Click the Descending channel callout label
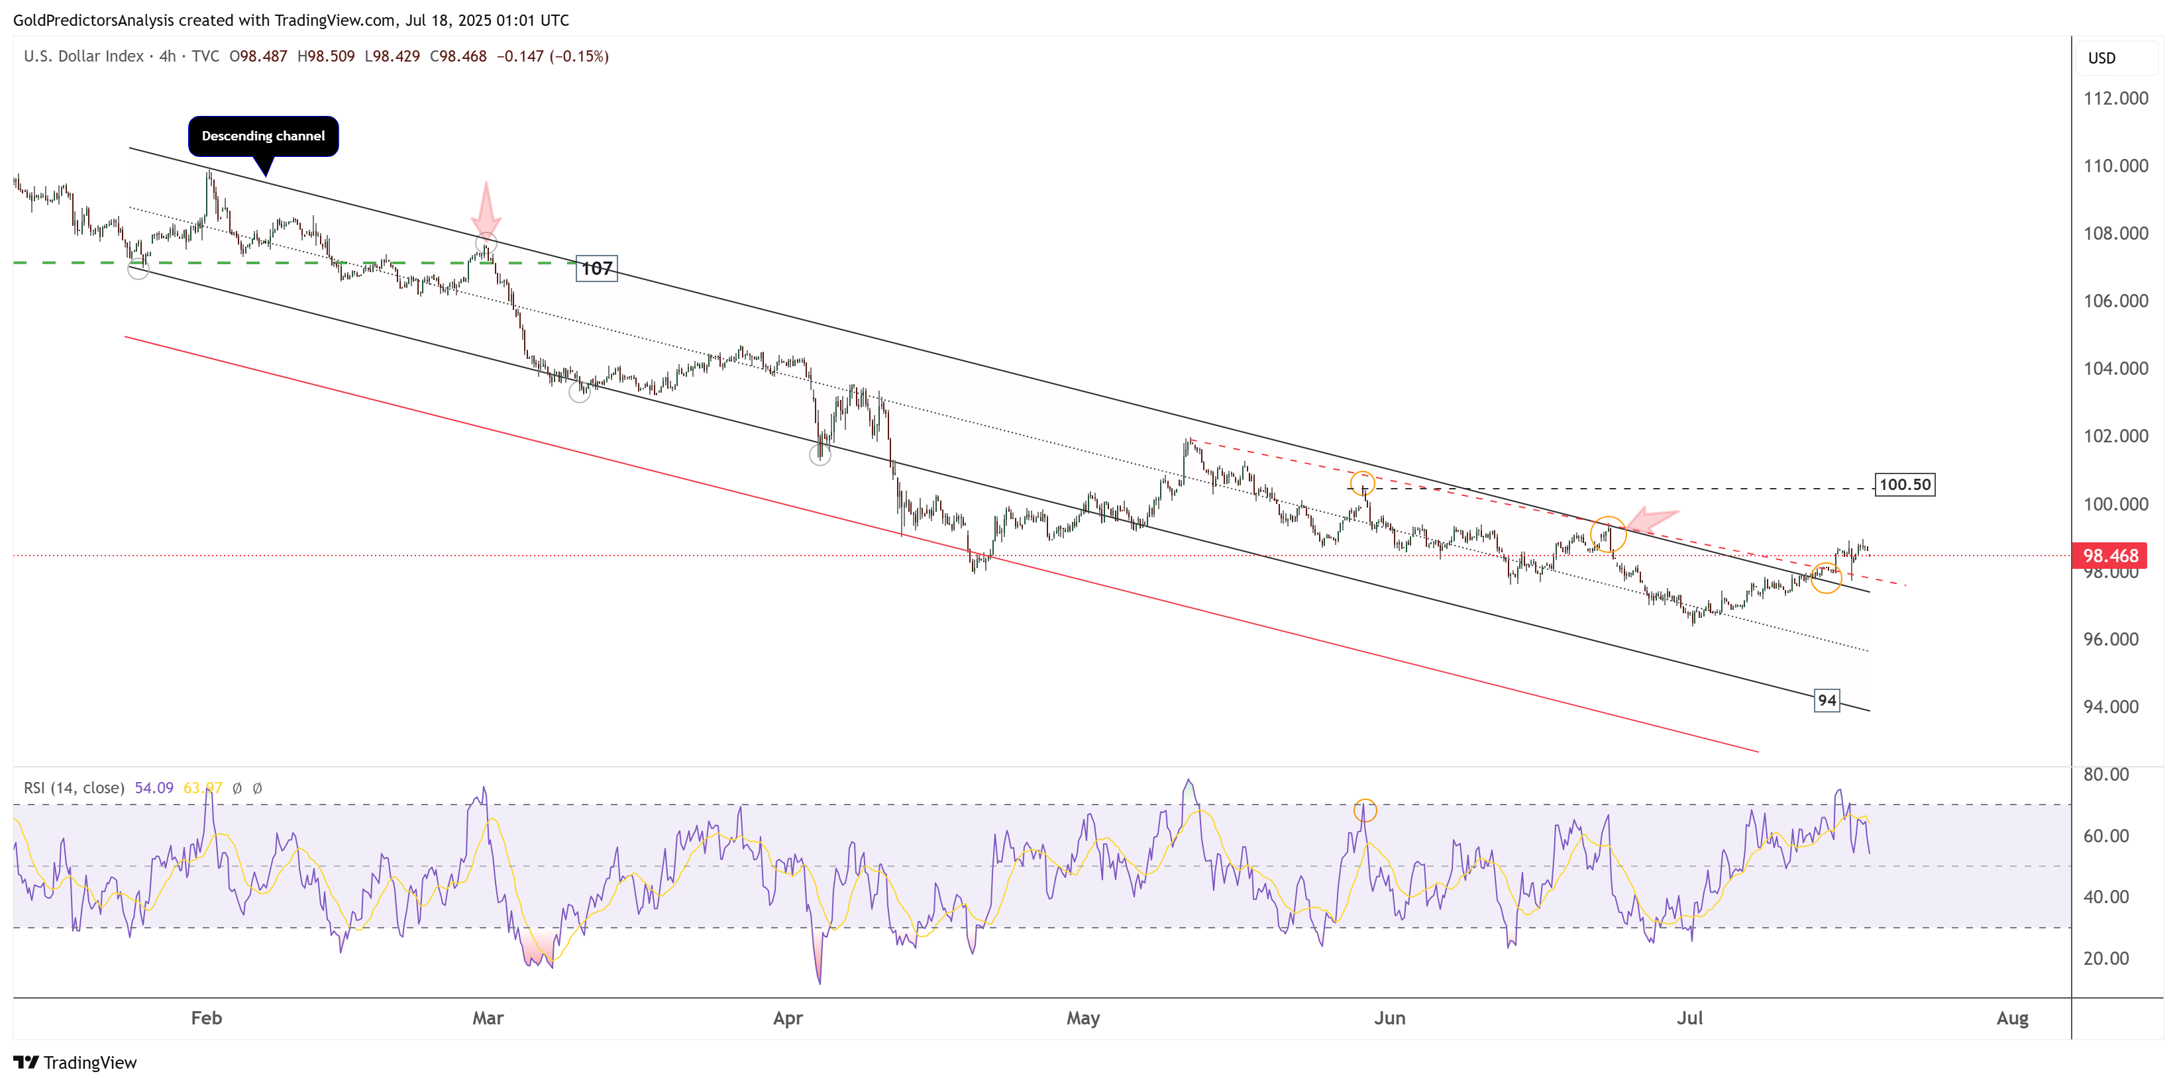 [x=263, y=136]
